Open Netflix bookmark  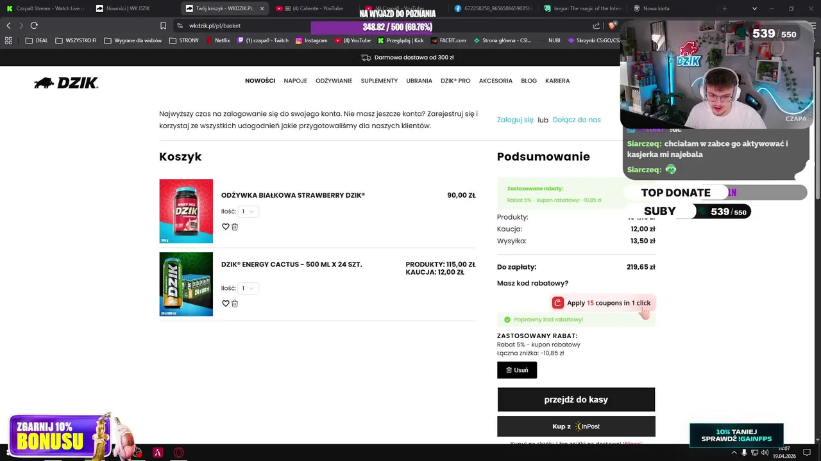[217, 40]
